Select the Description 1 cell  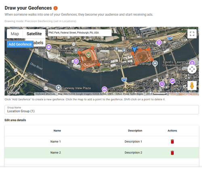click(133, 142)
